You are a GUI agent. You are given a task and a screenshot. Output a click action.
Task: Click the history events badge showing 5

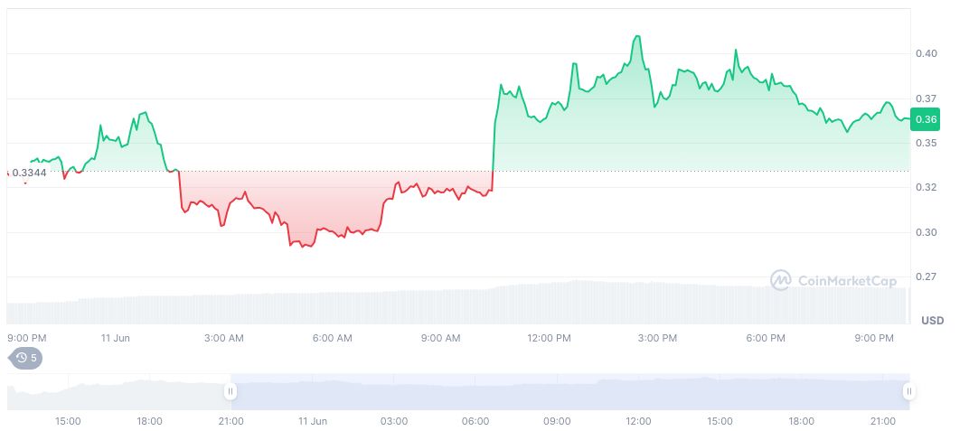click(x=25, y=358)
